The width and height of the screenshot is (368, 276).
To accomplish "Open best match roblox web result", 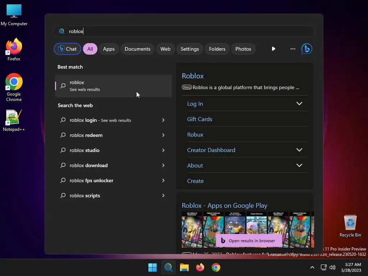I will tap(113, 86).
